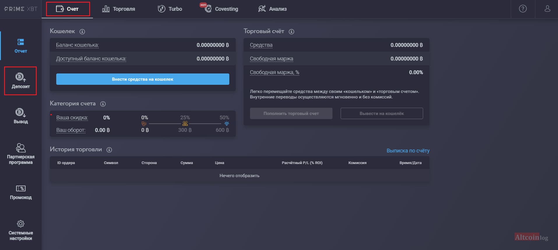The width and height of the screenshot is (558, 250).
Task: Open the Партнерская программа sidebar item
Action: (21, 154)
